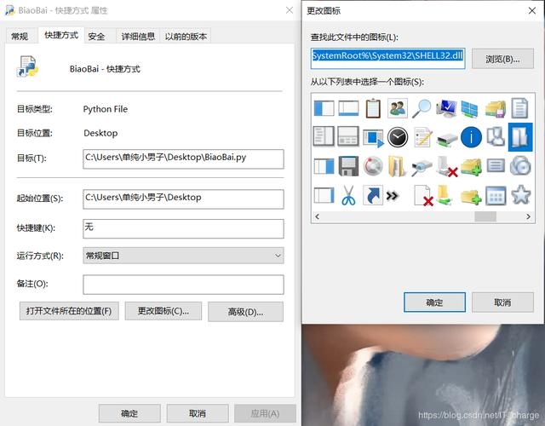Pick the drive with magnifier icon
The image size is (545, 426).
point(422,167)
